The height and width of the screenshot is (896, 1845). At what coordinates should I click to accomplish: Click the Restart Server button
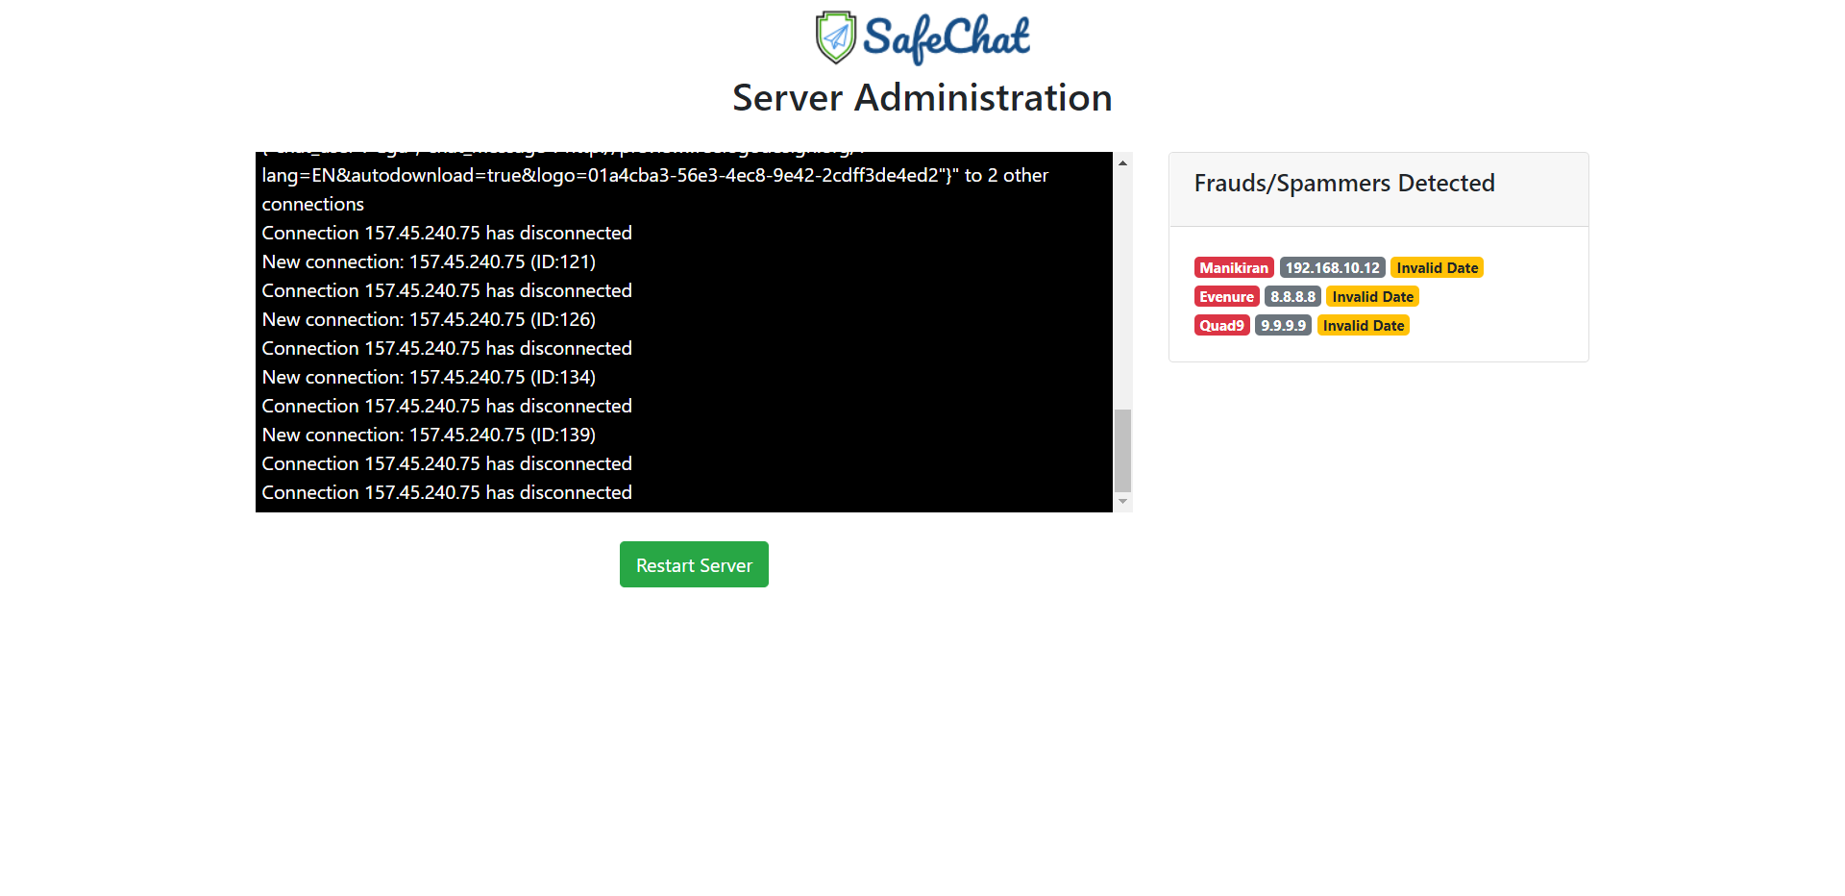click(694, 564)
